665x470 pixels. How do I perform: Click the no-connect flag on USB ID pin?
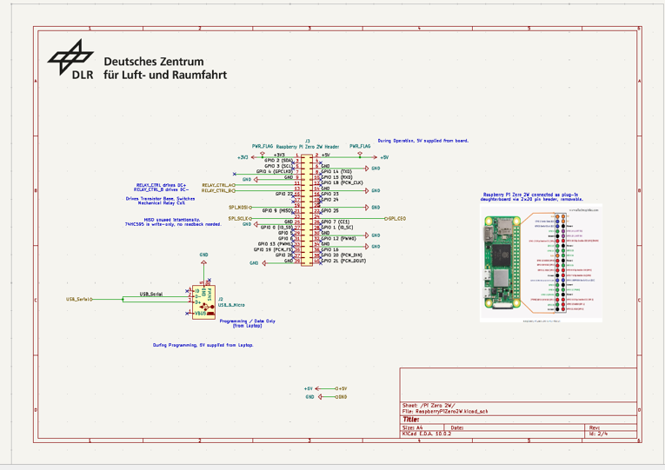point(187,291)
